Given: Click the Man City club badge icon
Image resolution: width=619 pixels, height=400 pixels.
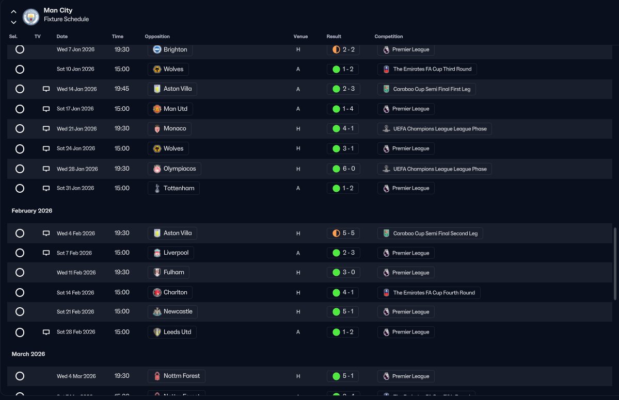Looking at the screenshot, I should point(31,16).
